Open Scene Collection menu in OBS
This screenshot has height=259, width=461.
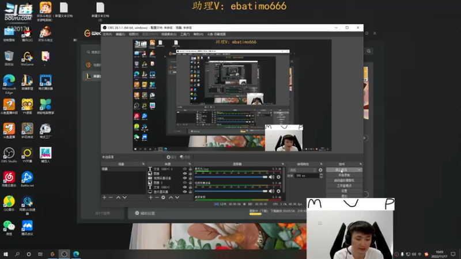(x=169, y=35)
